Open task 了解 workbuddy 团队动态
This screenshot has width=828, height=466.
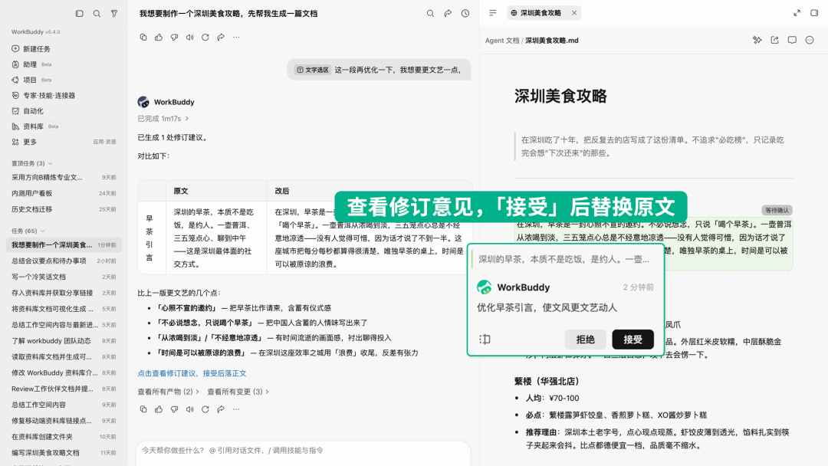click(x=64, y=341)
